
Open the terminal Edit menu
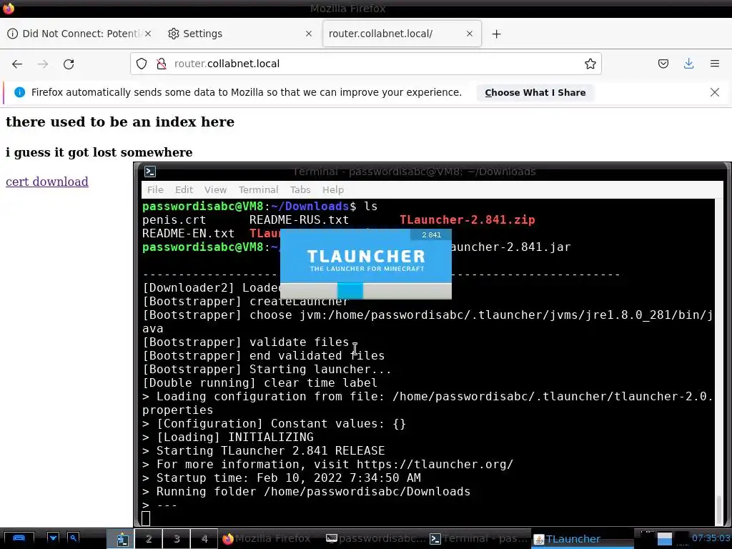(x=184, y=189)
